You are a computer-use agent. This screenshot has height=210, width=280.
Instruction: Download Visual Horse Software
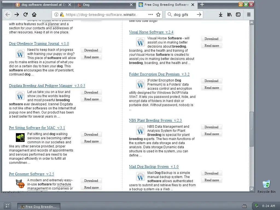coord(211,39)
